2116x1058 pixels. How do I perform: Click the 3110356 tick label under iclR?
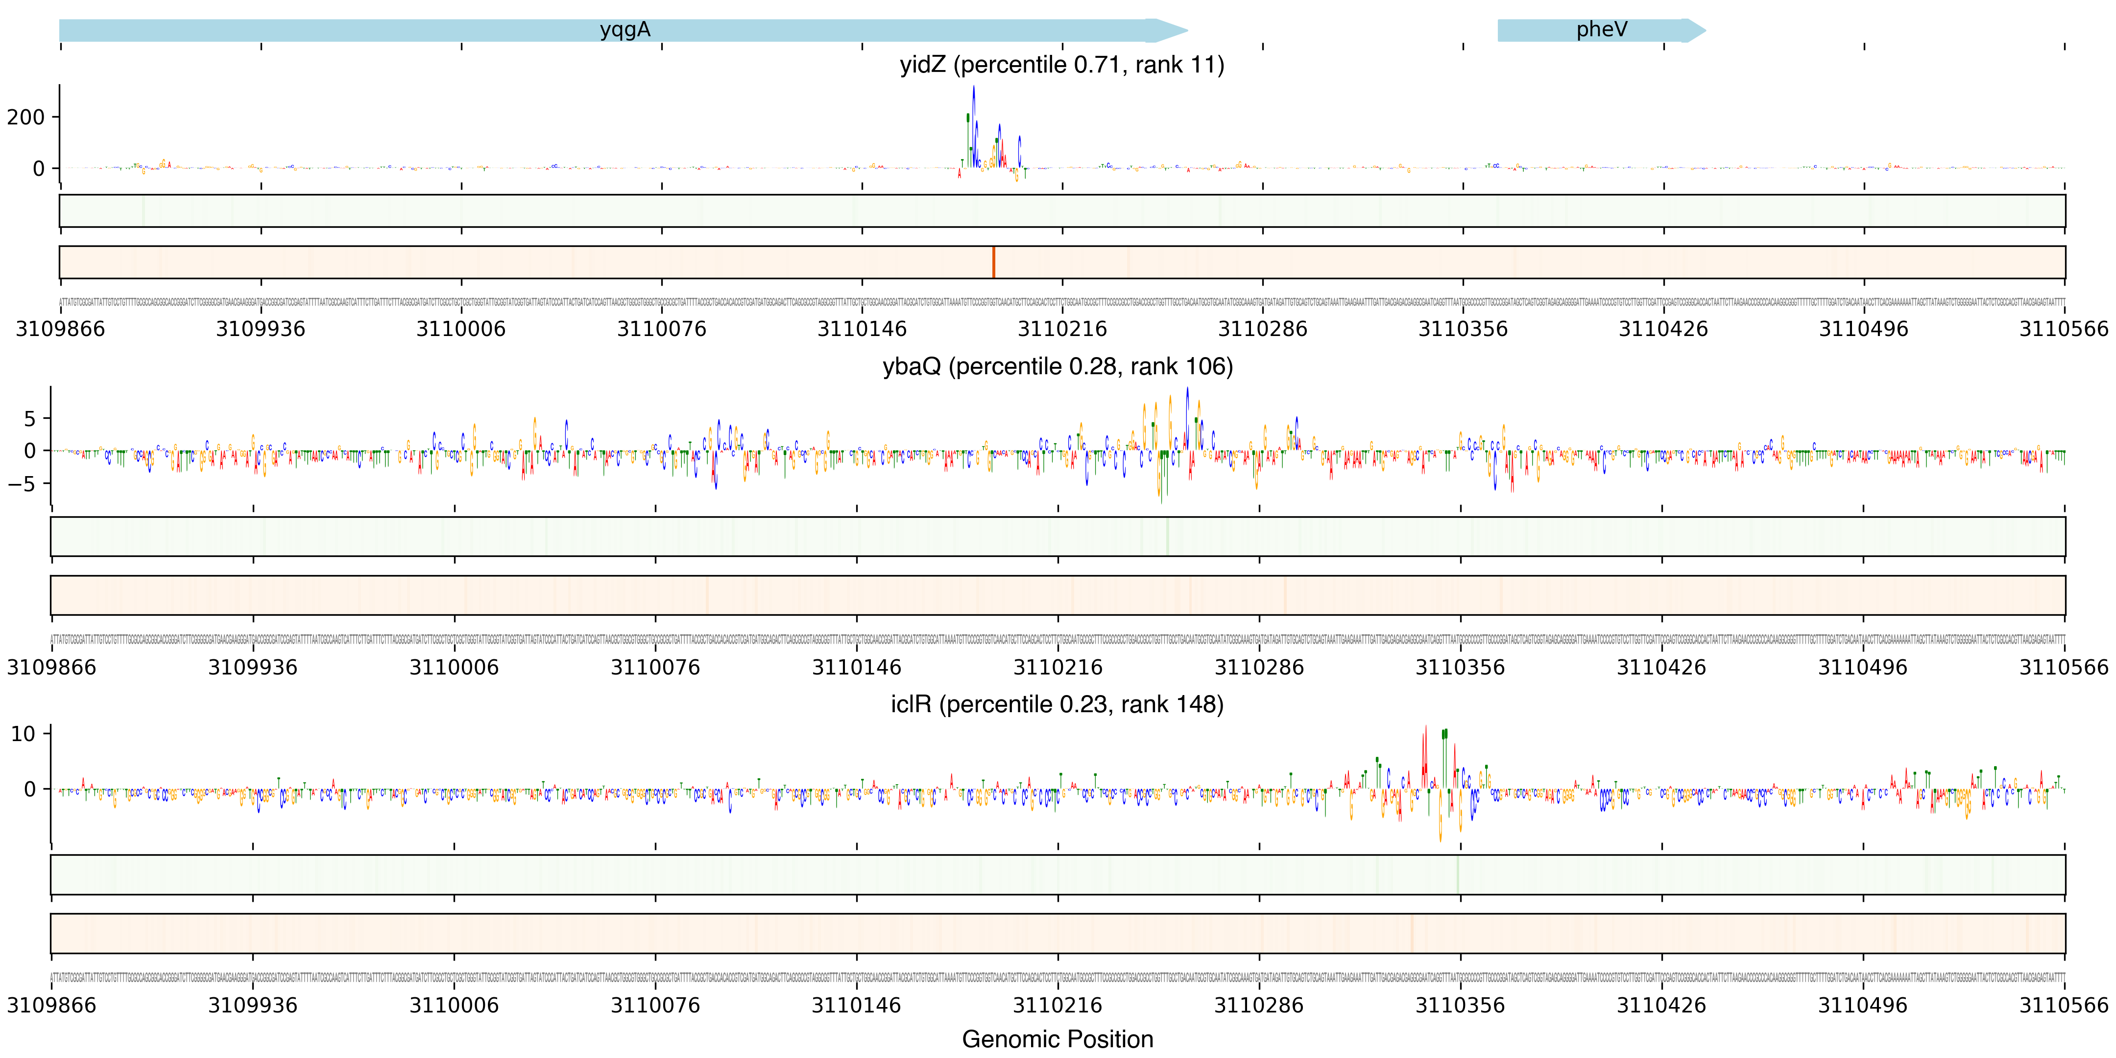tap(1460, 1006)
